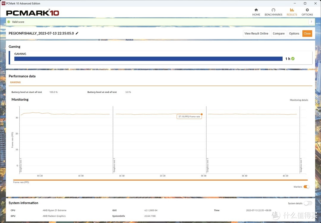Open the BENCHMARKS section
321x223 pixels.
pyautogui.click(x=273, y=12)
